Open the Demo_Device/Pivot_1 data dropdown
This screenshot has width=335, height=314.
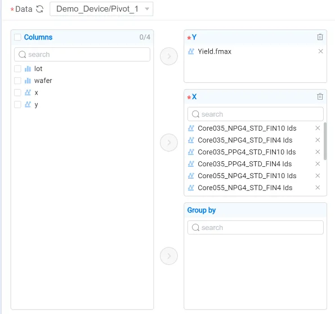point(101,9)
